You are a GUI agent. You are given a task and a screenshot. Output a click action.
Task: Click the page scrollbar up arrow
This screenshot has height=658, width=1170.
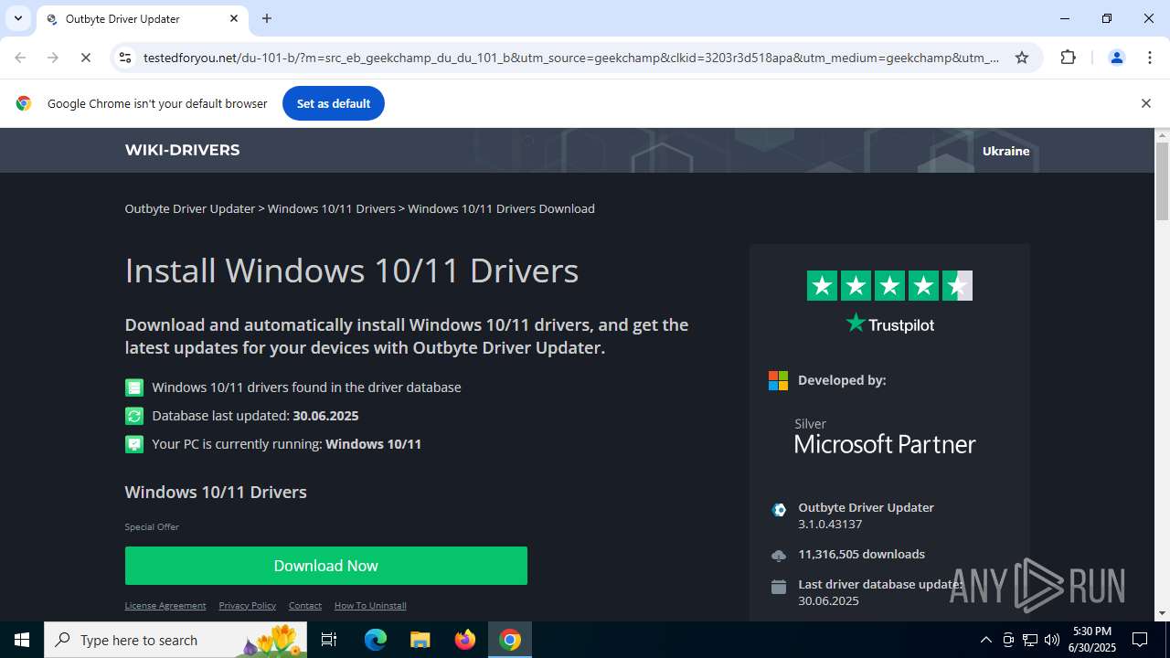click(1163, 135)
